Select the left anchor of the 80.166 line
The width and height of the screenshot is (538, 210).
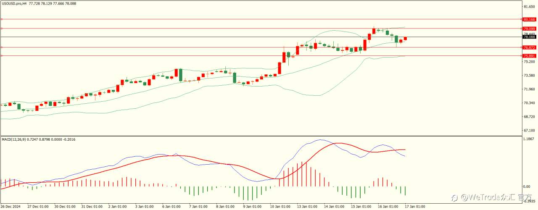(2, 19)
